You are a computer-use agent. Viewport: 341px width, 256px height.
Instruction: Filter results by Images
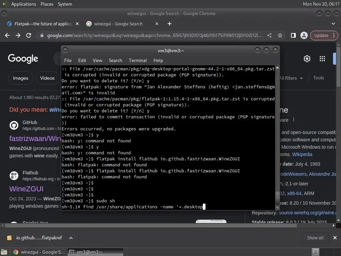[x=20, y=78]
